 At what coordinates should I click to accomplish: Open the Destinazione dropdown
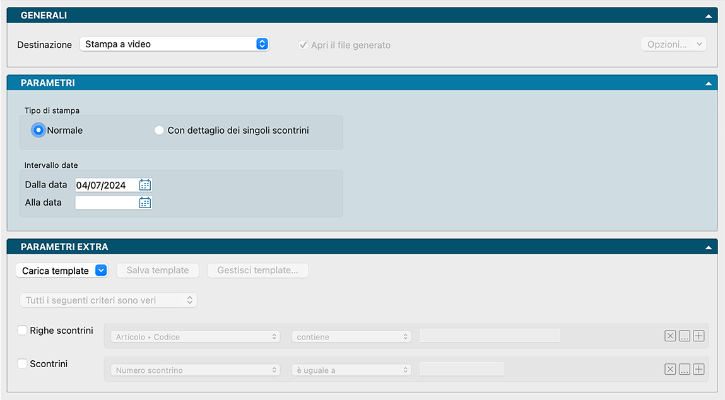[174, 44]
